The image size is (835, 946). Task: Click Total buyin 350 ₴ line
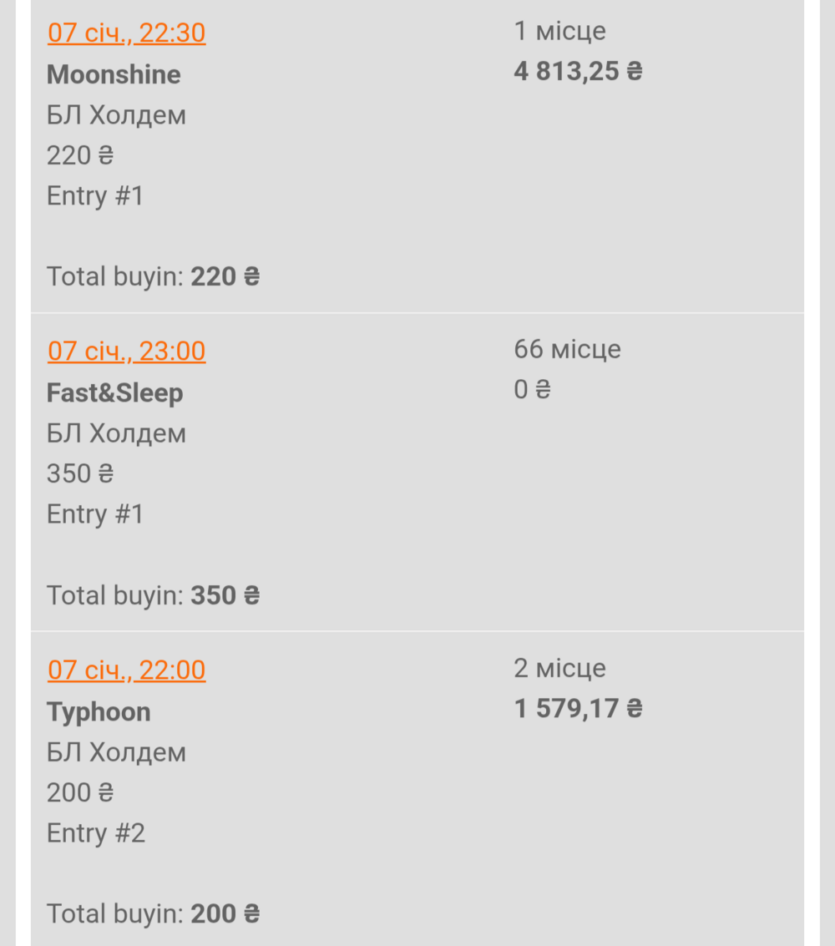153,594
